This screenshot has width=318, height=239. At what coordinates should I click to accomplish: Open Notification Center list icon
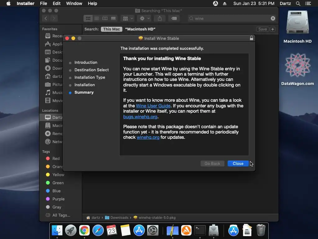(308, 3)
